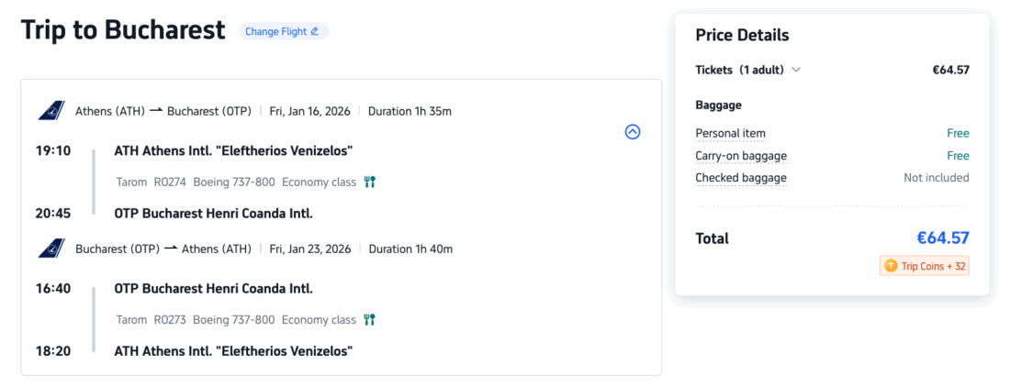The image size is (1010, 387).
Task: Click the Personal item baggage label
Action: click(x=730, y=133)
